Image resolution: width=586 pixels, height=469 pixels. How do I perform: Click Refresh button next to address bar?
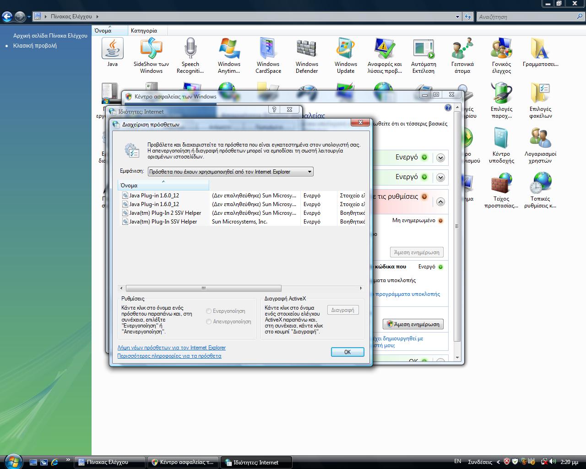tap(467, 16)
